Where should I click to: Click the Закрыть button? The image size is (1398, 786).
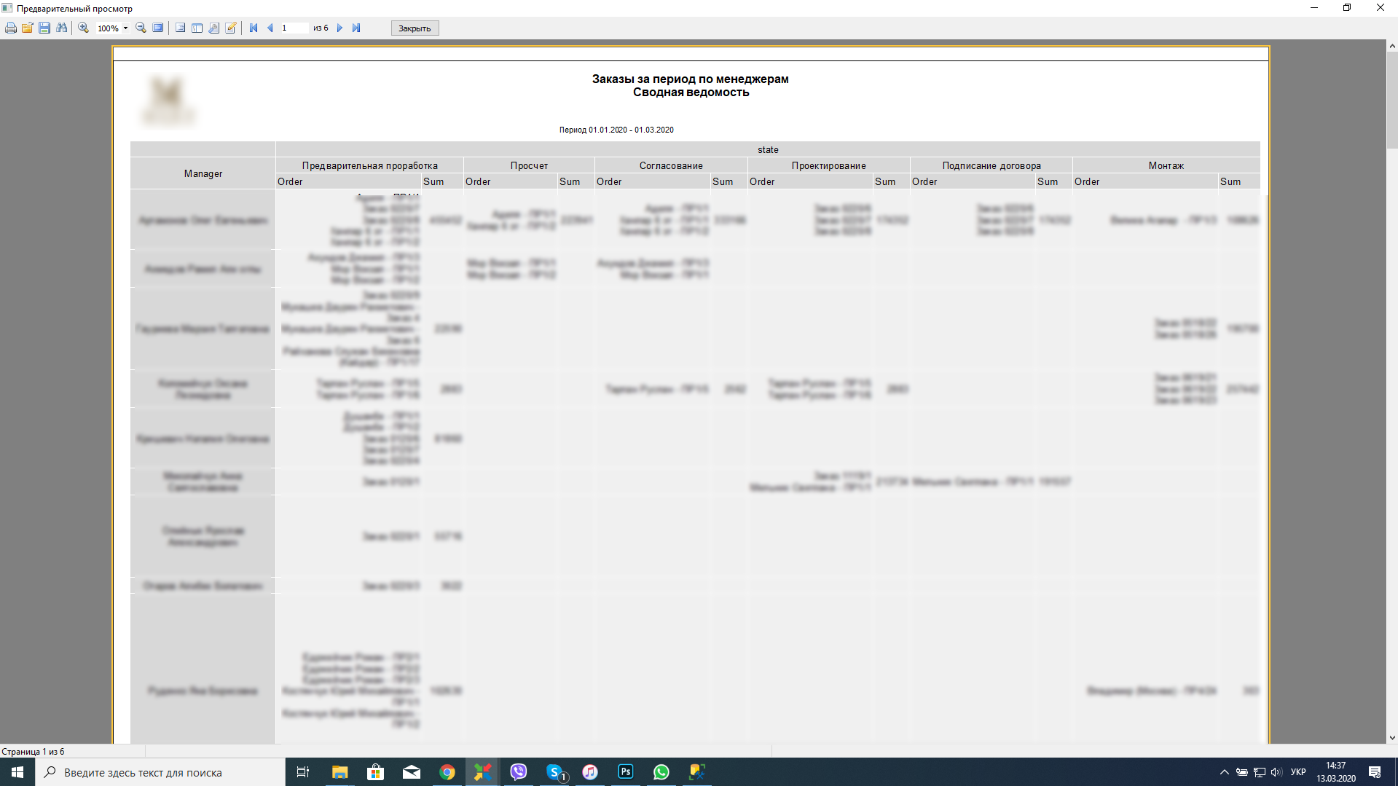tap(415, 28)
